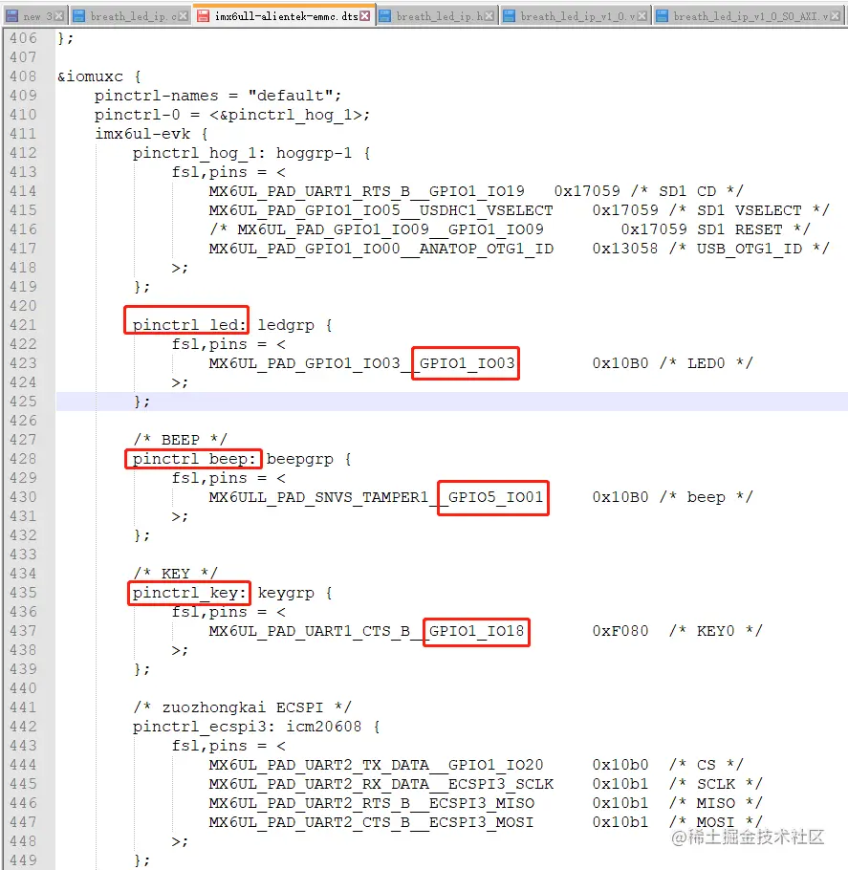Screen dimensions: 848x870
Task: Switch to the new 3 tab
Action: click(x=34, y=16)
